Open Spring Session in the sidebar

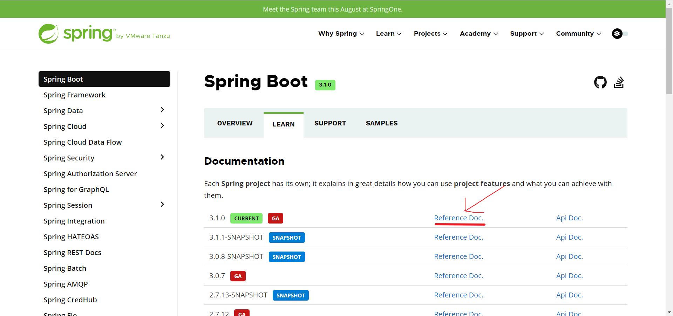(68, 205)
